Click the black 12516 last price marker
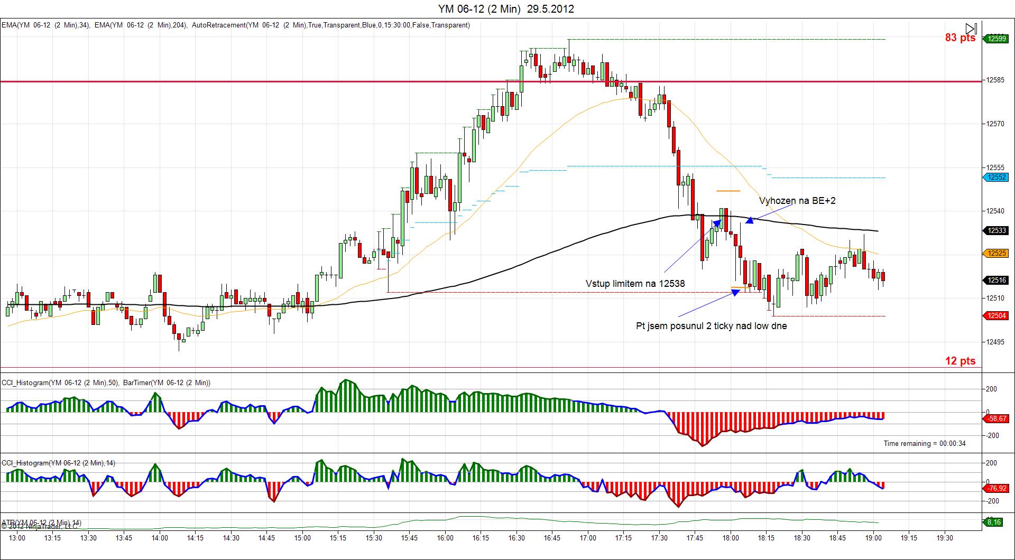Screen dimensions: 1015x560 (x=995, y=280)
